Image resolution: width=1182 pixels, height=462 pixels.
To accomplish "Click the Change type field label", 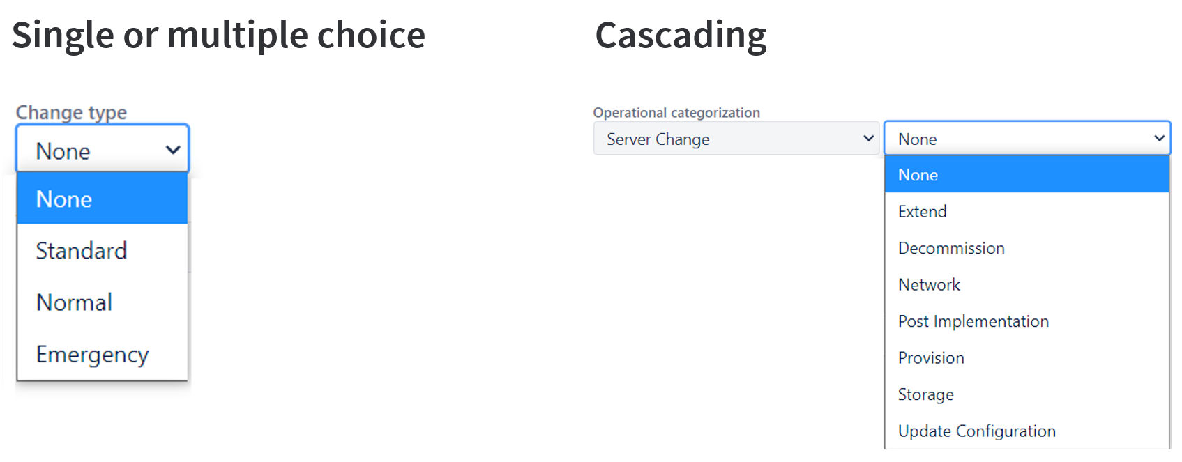I will [71, 111].
